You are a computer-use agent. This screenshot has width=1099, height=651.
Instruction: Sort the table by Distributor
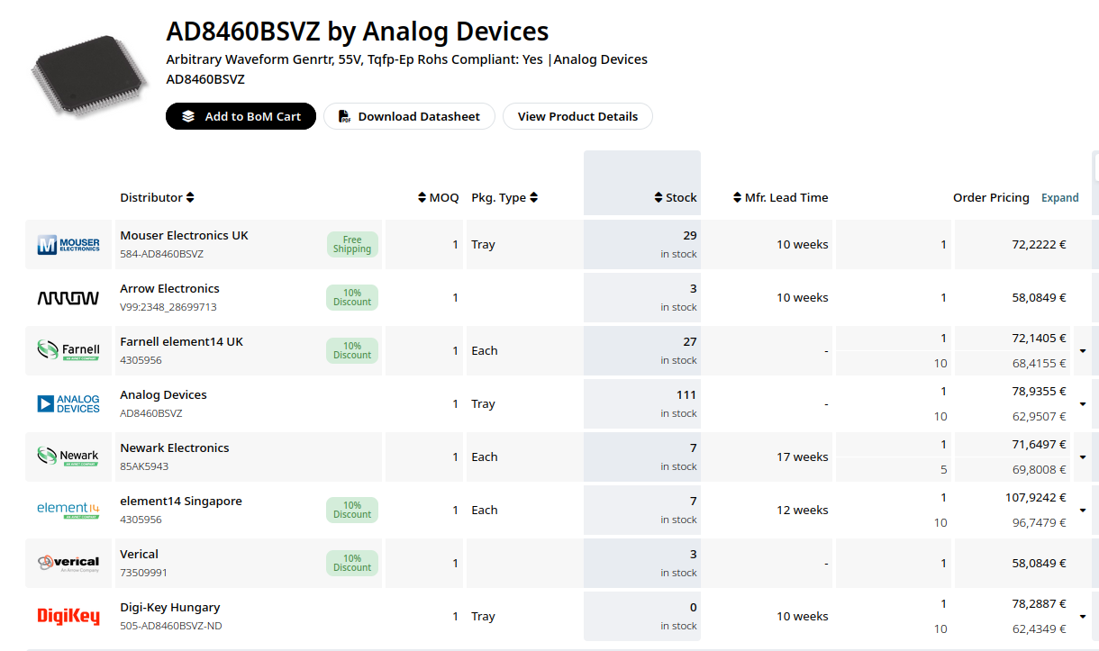point(157,197)
